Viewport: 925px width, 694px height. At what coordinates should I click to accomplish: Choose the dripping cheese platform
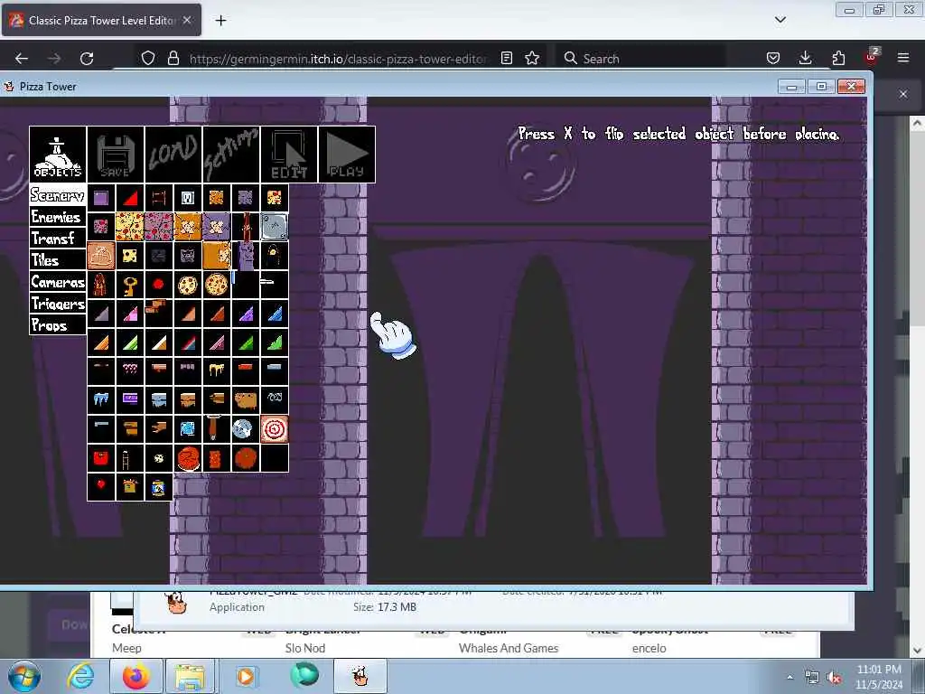pos(217,371)
